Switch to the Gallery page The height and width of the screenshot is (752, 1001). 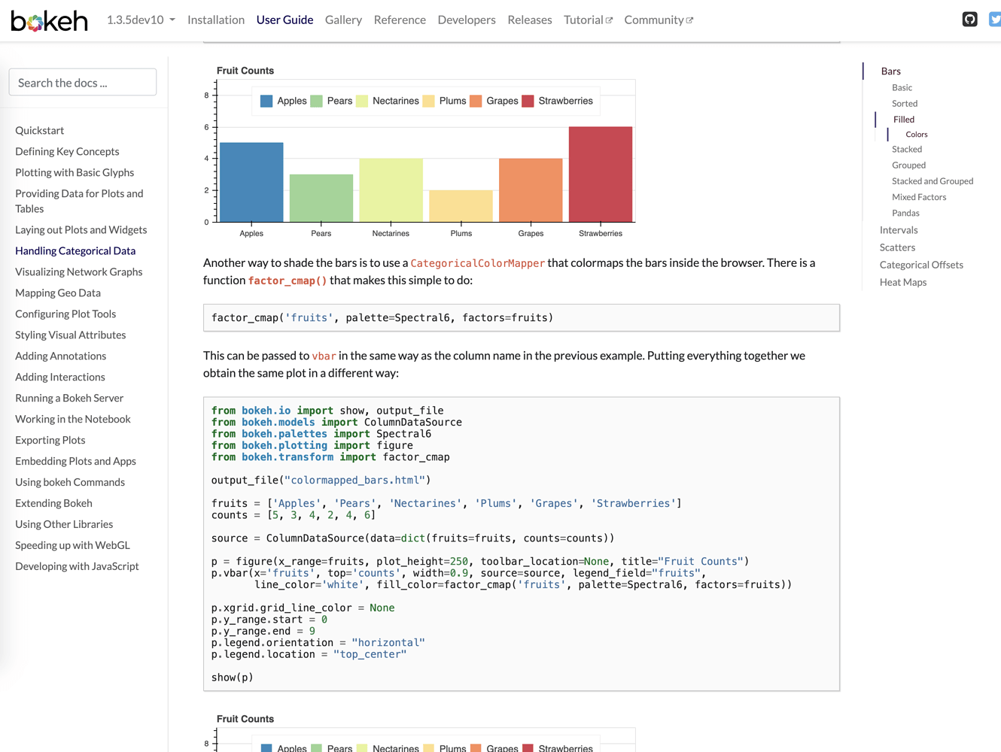[x=343, y=20]
